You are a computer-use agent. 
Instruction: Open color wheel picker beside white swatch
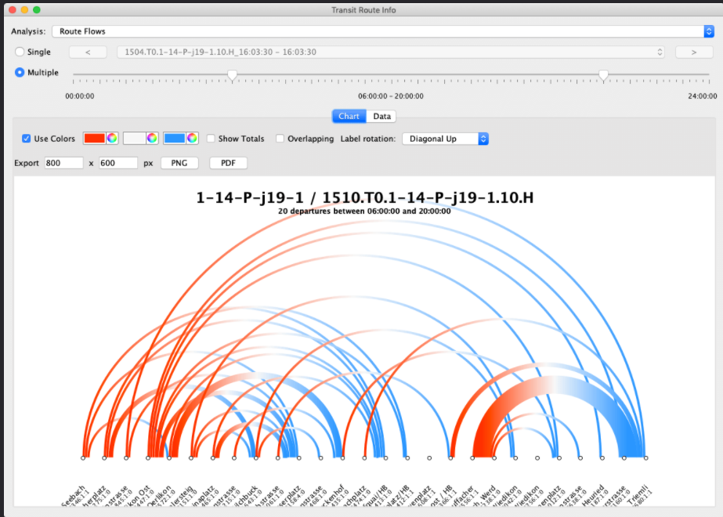click(x=152, y=139)
